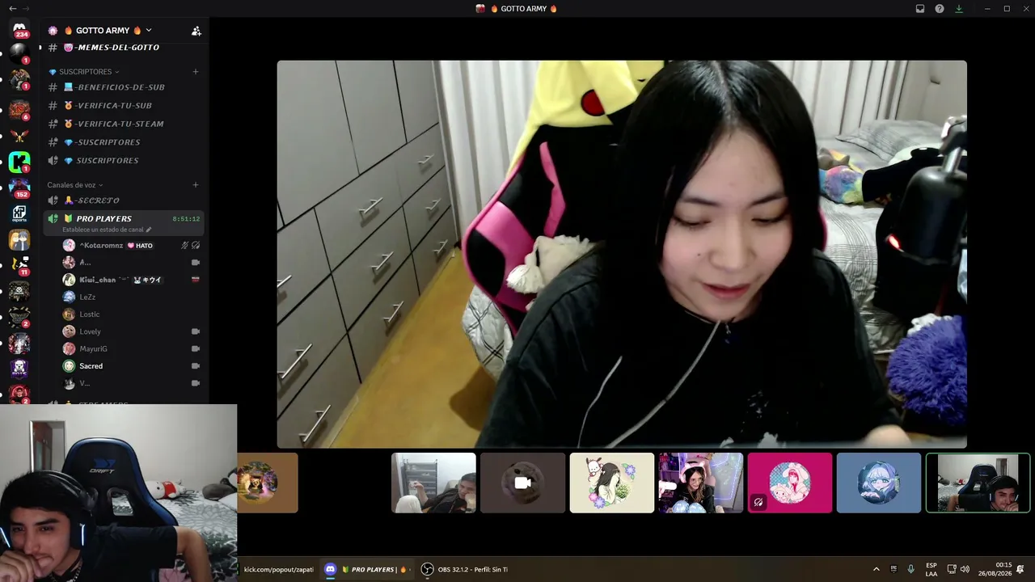Open the help question mark icon
This screenshot has height=582, width=1035.
tap(940, 9)
